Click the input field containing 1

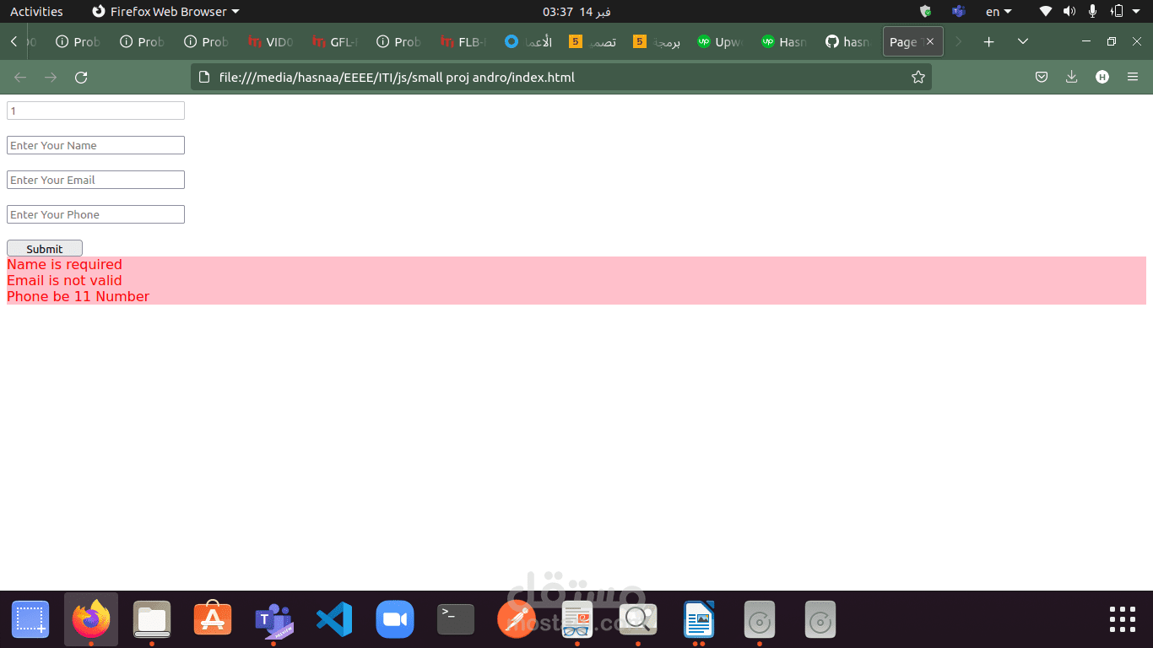coord(95,111)
